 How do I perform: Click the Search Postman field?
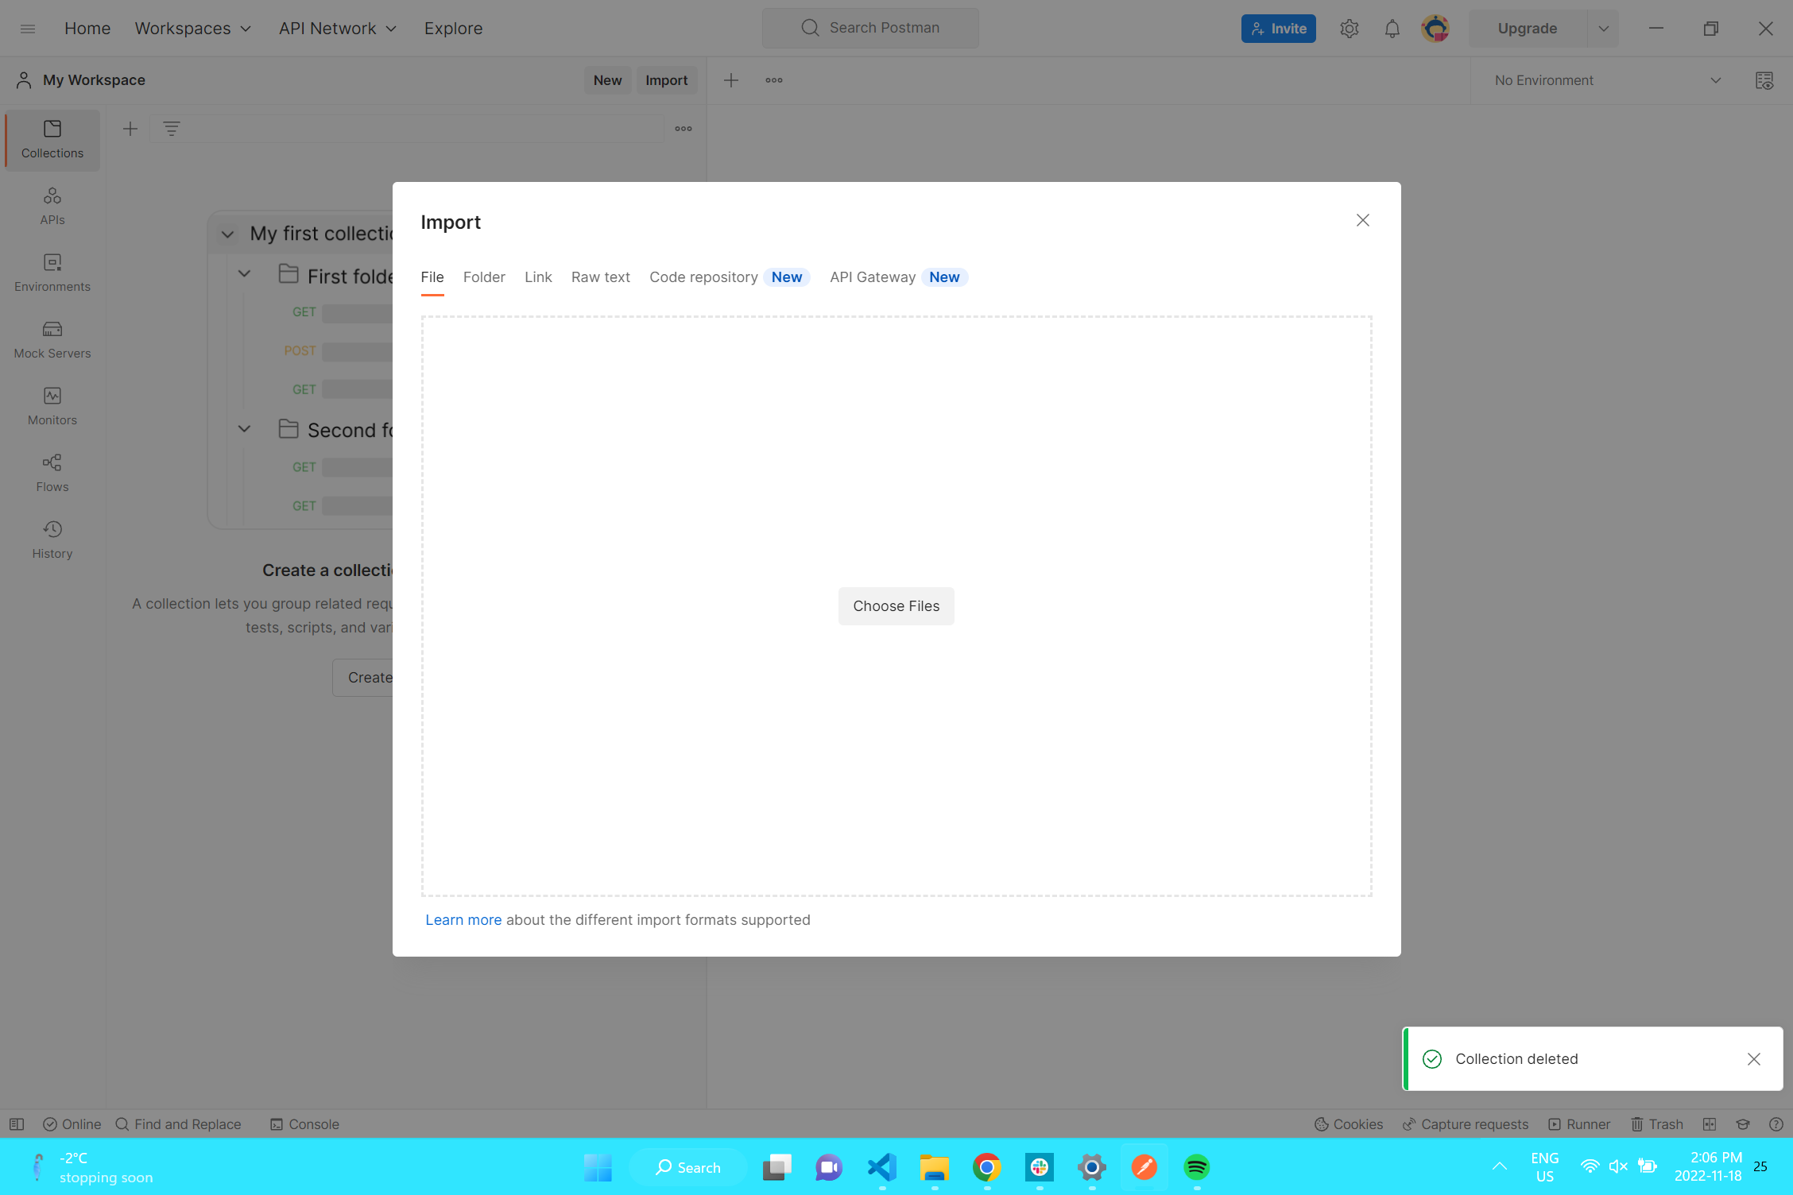point(870,28)
